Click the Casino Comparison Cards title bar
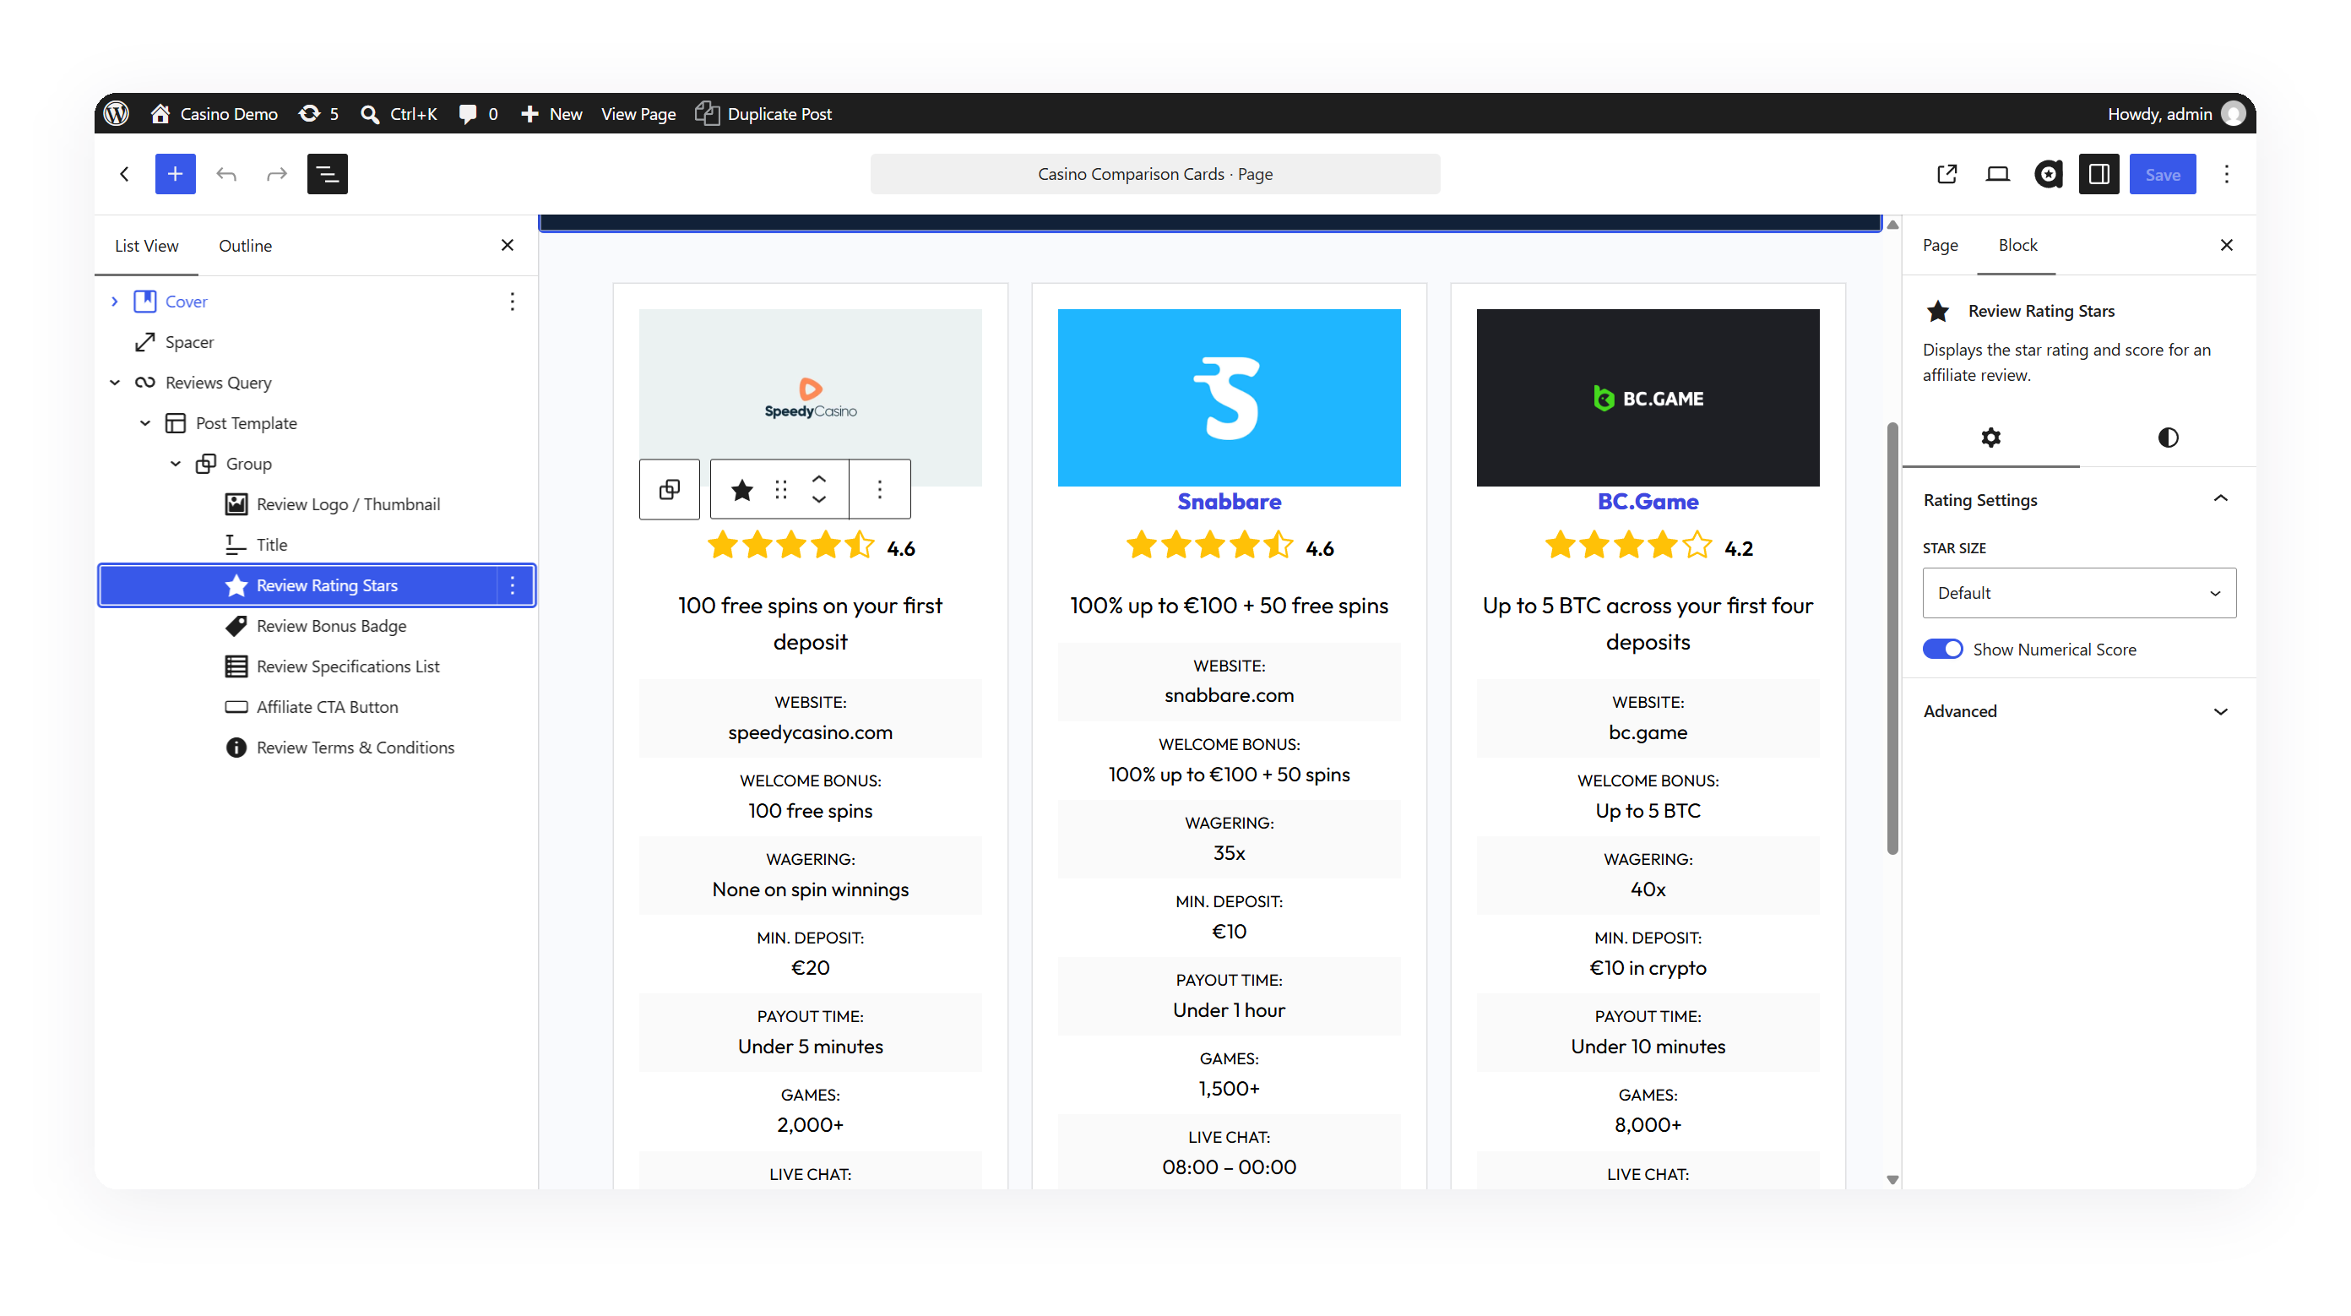 tap(1154, 173)
